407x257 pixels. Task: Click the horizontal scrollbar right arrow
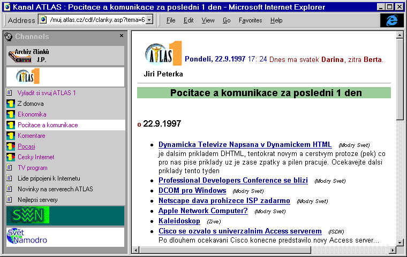(x=393, y=250)
